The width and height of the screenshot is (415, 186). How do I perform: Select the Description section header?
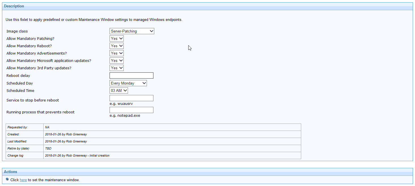pos(207,6)
